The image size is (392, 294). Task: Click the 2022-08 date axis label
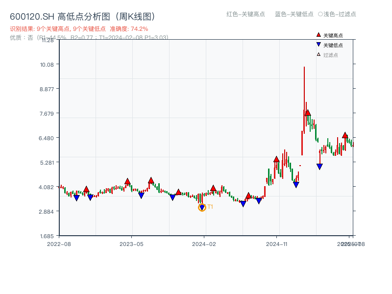(x=59, y=244)
